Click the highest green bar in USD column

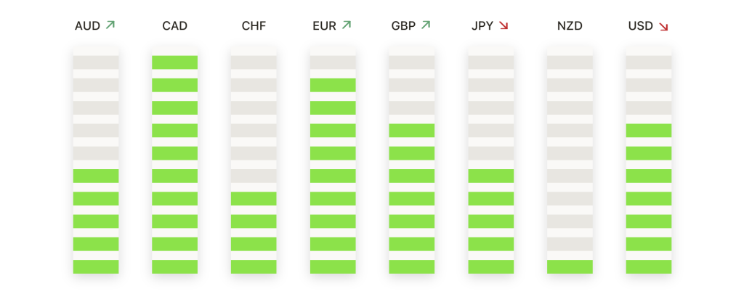pos(649,131)
